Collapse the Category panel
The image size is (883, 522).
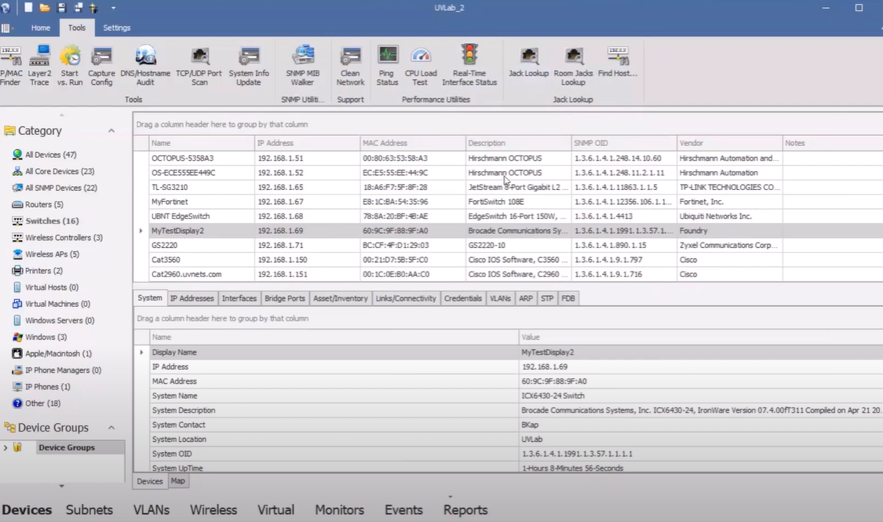[111, 130]
